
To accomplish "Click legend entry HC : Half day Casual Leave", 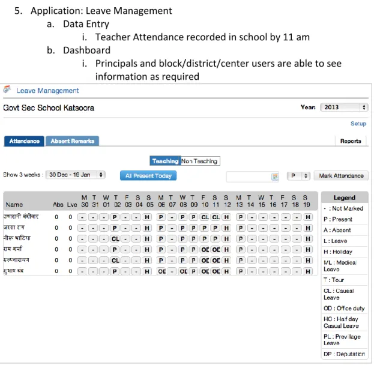I will tap(341, 322).
